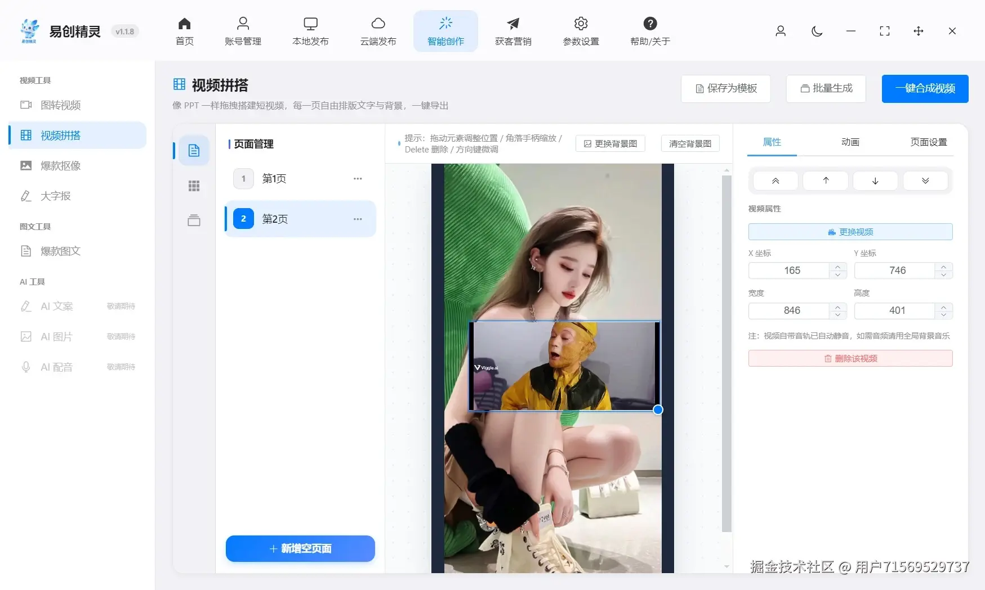Screen dimensions: 985x590
Task: Select the 爆款抠像 sidebar tool
Action: 61,165
